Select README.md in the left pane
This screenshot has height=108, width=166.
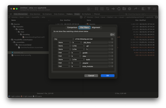18,53
